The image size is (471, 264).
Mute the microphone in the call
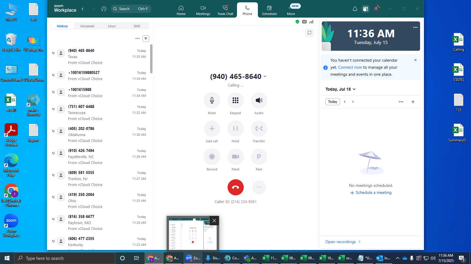coord(212,101)
